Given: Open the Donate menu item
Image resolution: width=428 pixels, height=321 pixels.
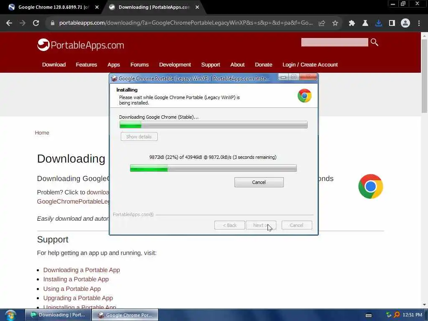Looking at the screenshot, I should tap(263, 65).
